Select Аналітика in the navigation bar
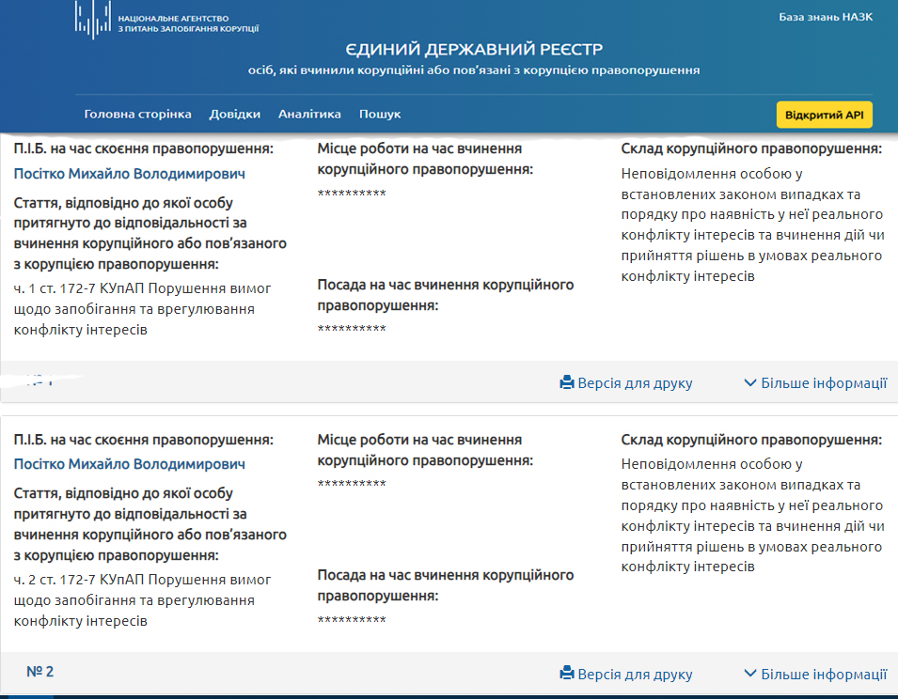Image resolution: width=898 pixels, height=699 pixels. tap(309, 114)
